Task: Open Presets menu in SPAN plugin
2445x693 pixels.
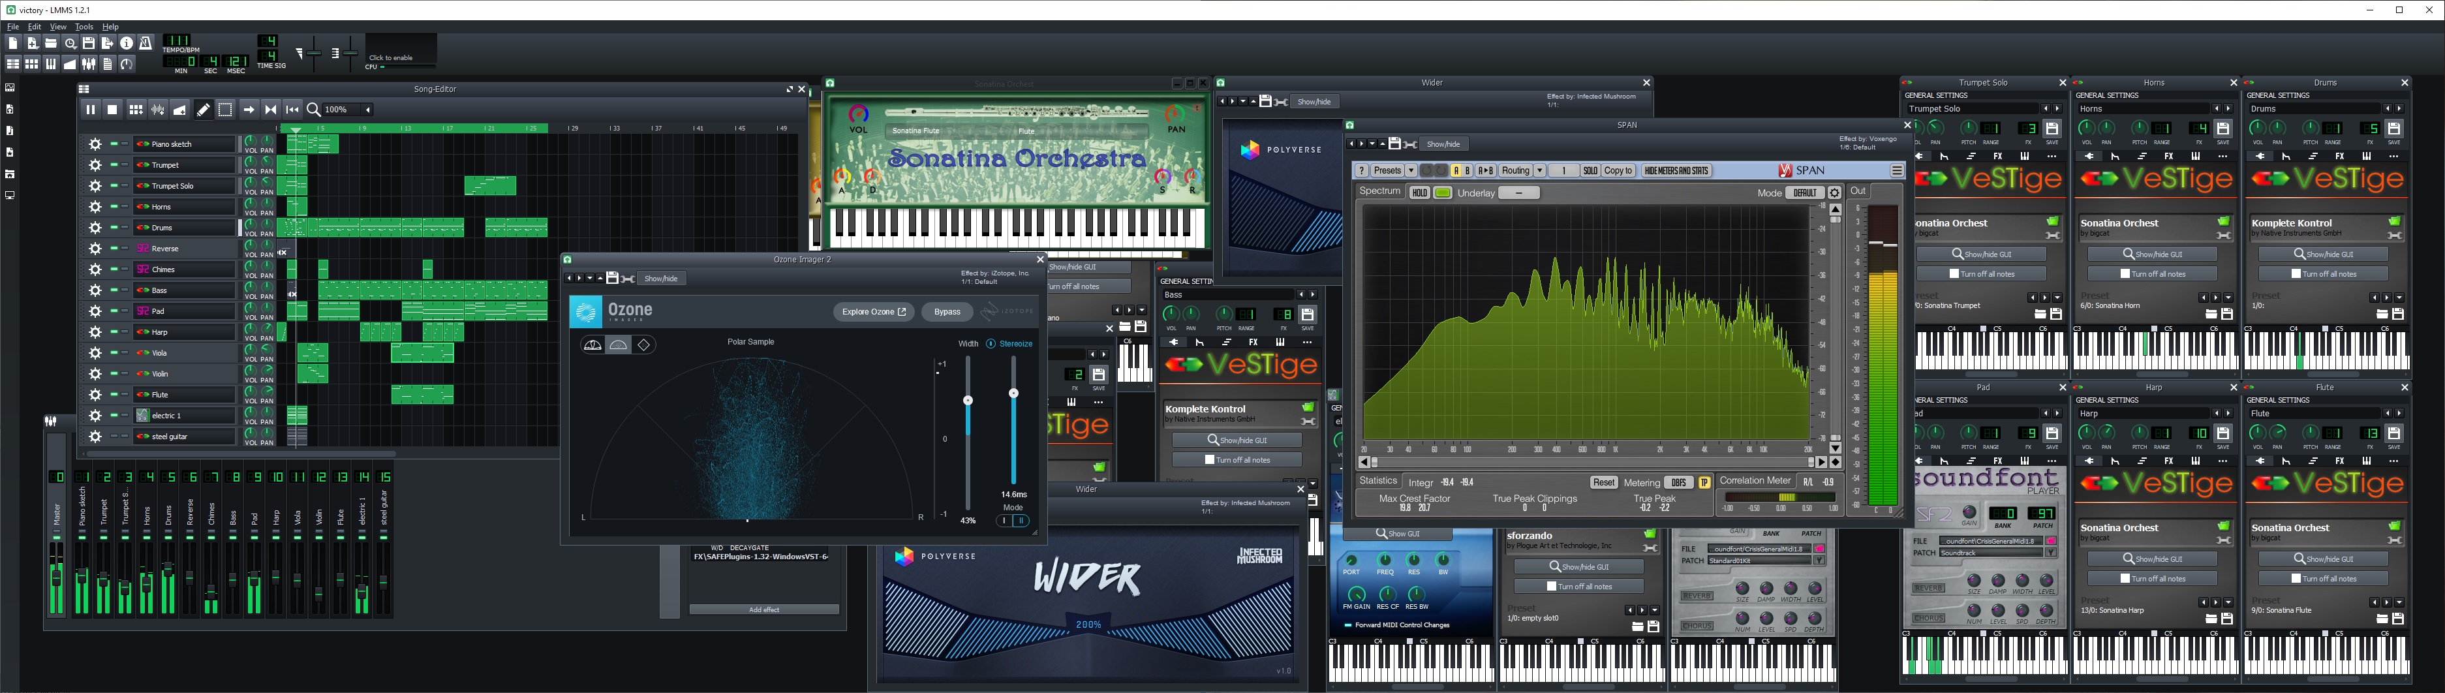Action: [x=1388, y=171]
